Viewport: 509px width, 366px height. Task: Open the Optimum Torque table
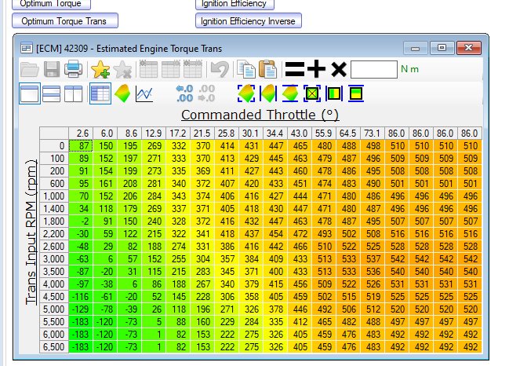tap(51, 4)
